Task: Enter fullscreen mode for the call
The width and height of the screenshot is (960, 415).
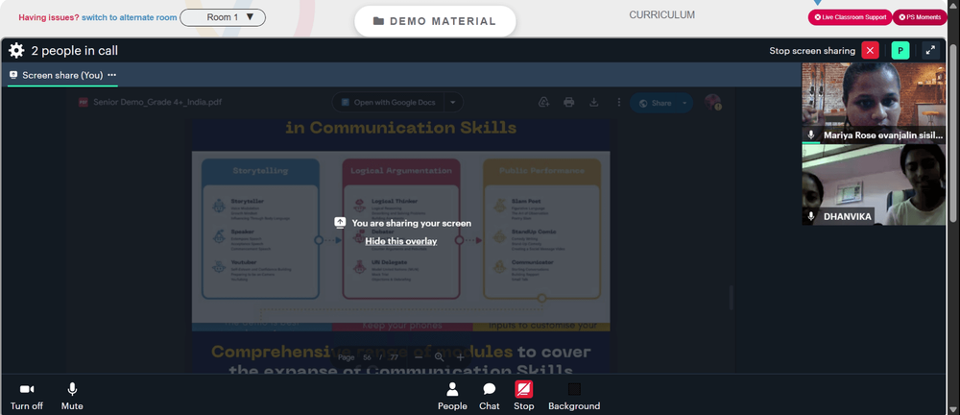Action: (x=930, y=50)
